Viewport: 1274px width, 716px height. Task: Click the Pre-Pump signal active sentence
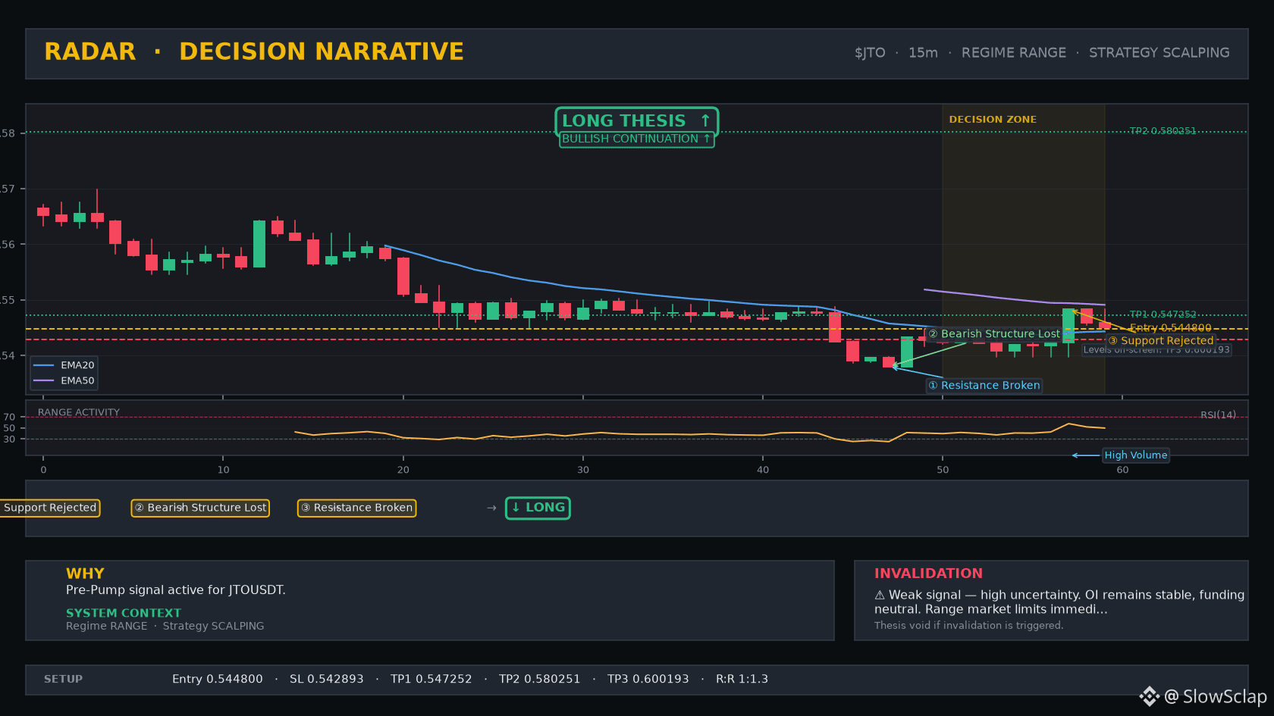point(176,590)
